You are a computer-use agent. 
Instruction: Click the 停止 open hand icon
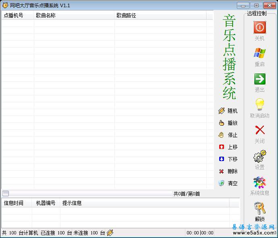tap(221, 135)
